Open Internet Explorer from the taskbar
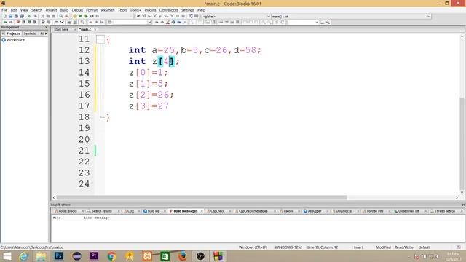Screen dimensions: 466x262 [x=23, y=255]
